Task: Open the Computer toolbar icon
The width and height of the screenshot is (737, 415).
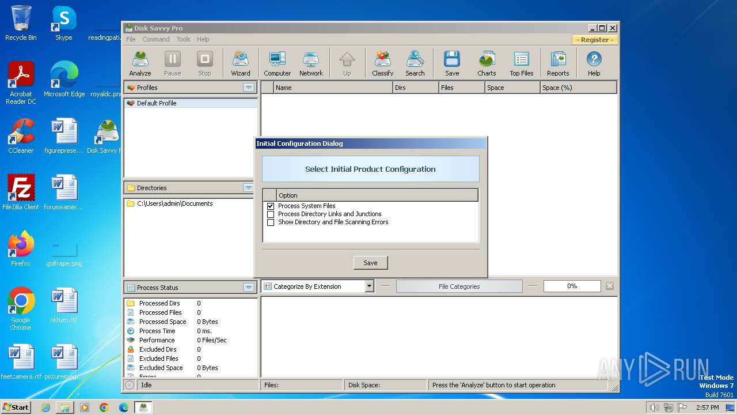Action: (x=278, y=63)
